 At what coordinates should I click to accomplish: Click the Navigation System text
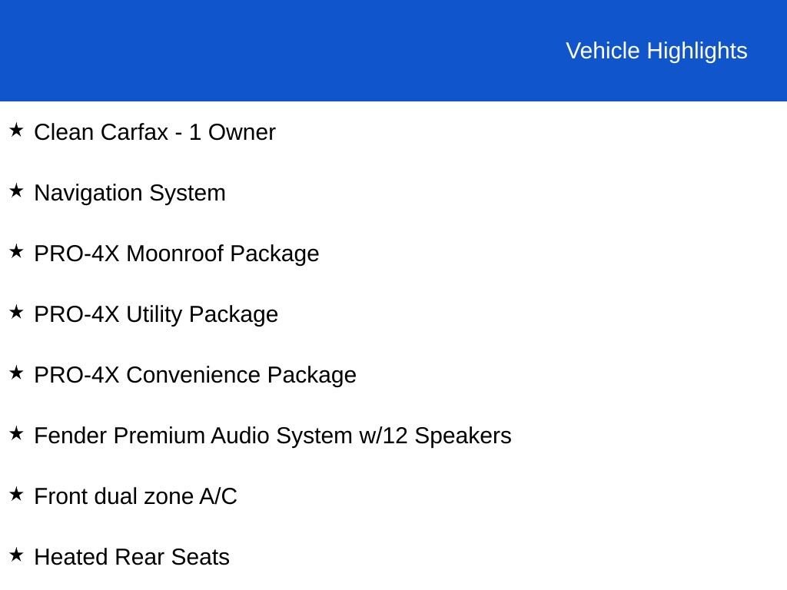click(130, 193)
